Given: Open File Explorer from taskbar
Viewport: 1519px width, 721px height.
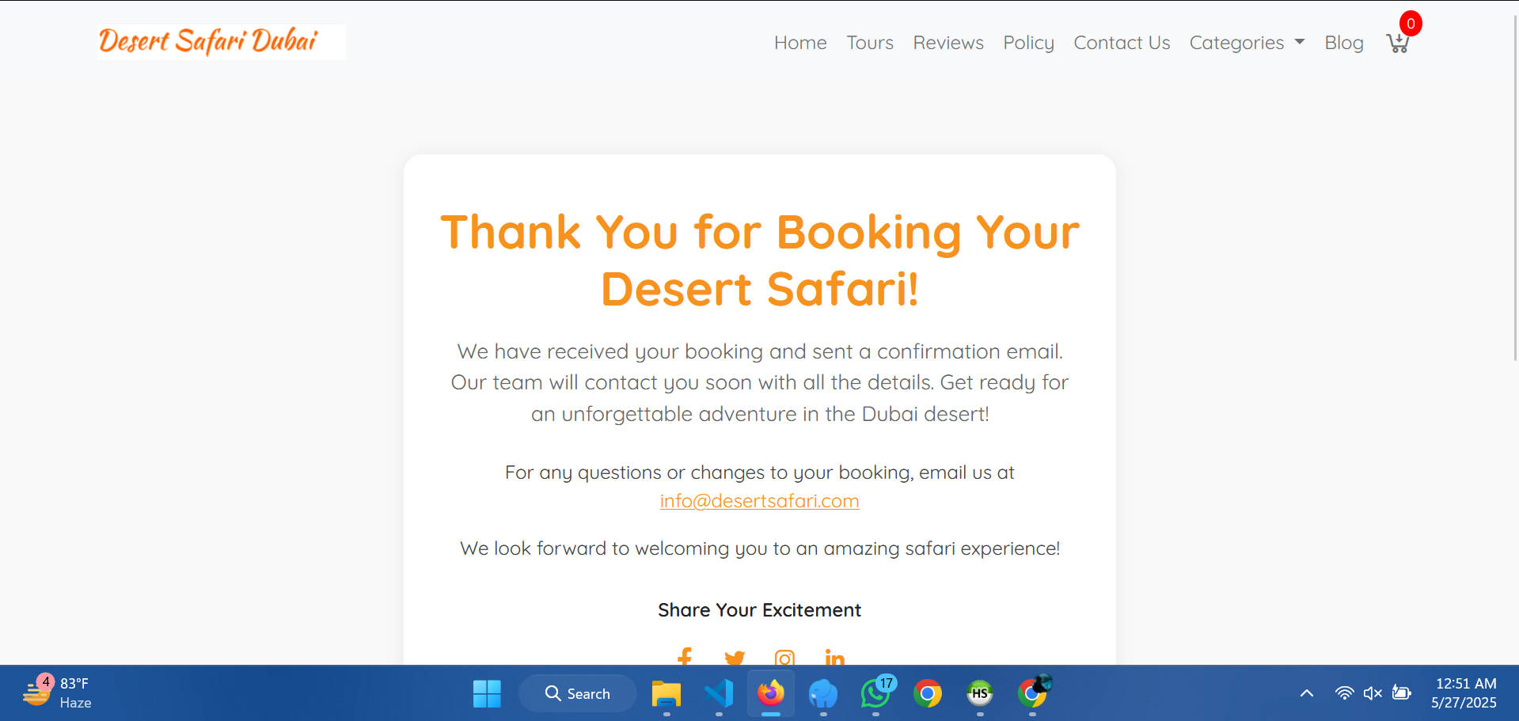Looking at the screenshot, I should [x=666, y=693].
